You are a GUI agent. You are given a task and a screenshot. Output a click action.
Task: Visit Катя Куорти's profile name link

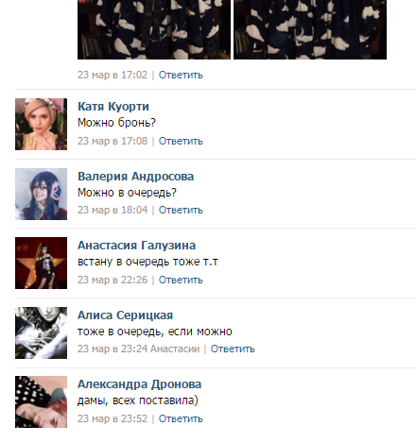(x=113, y=107)
